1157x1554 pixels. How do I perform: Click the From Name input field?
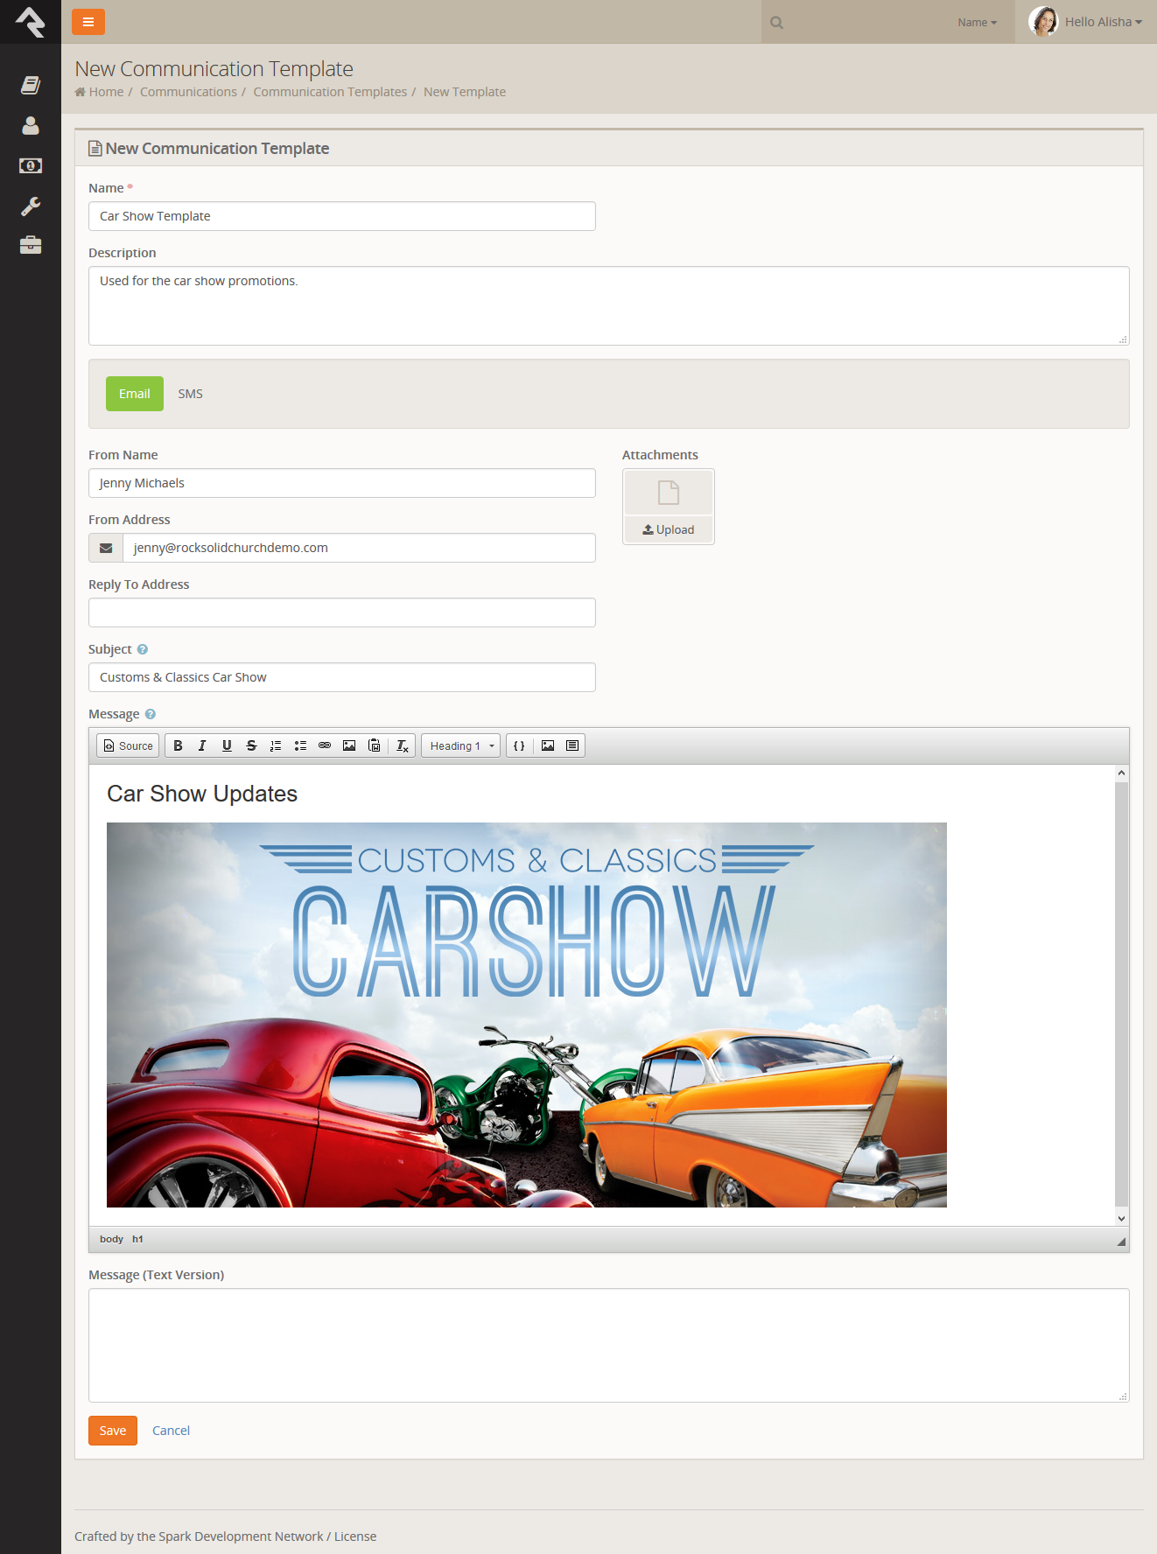342,483
